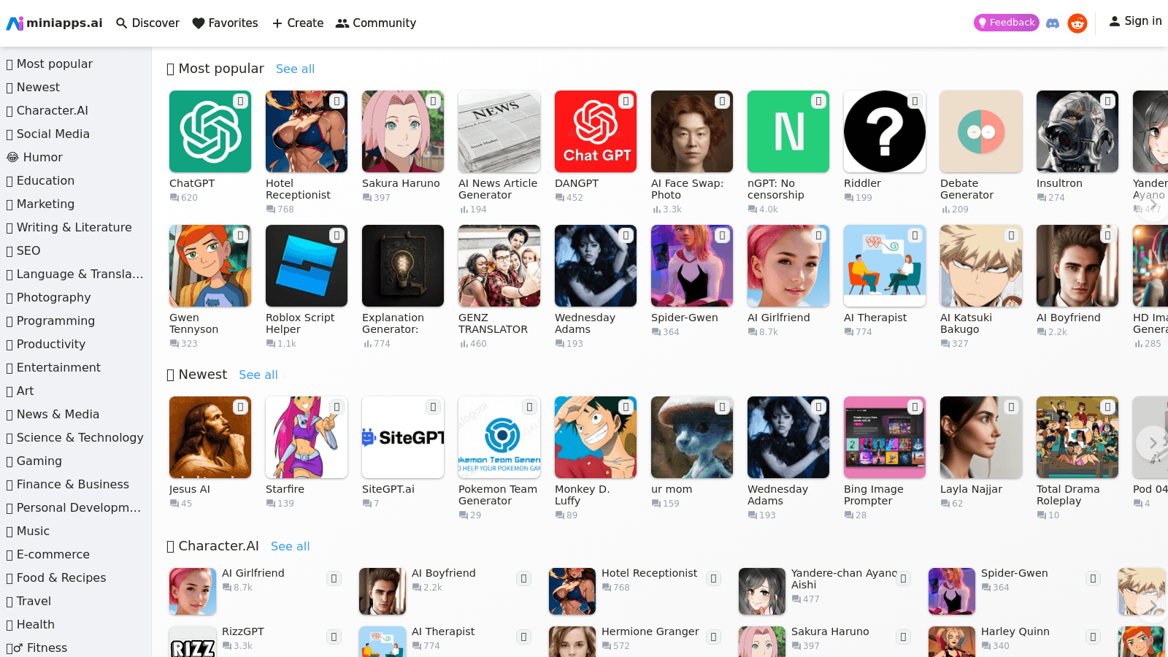Toggle favorite on RizzGPT list item
Viewport: 1168px width, 657px height.
tap(334, 637)
